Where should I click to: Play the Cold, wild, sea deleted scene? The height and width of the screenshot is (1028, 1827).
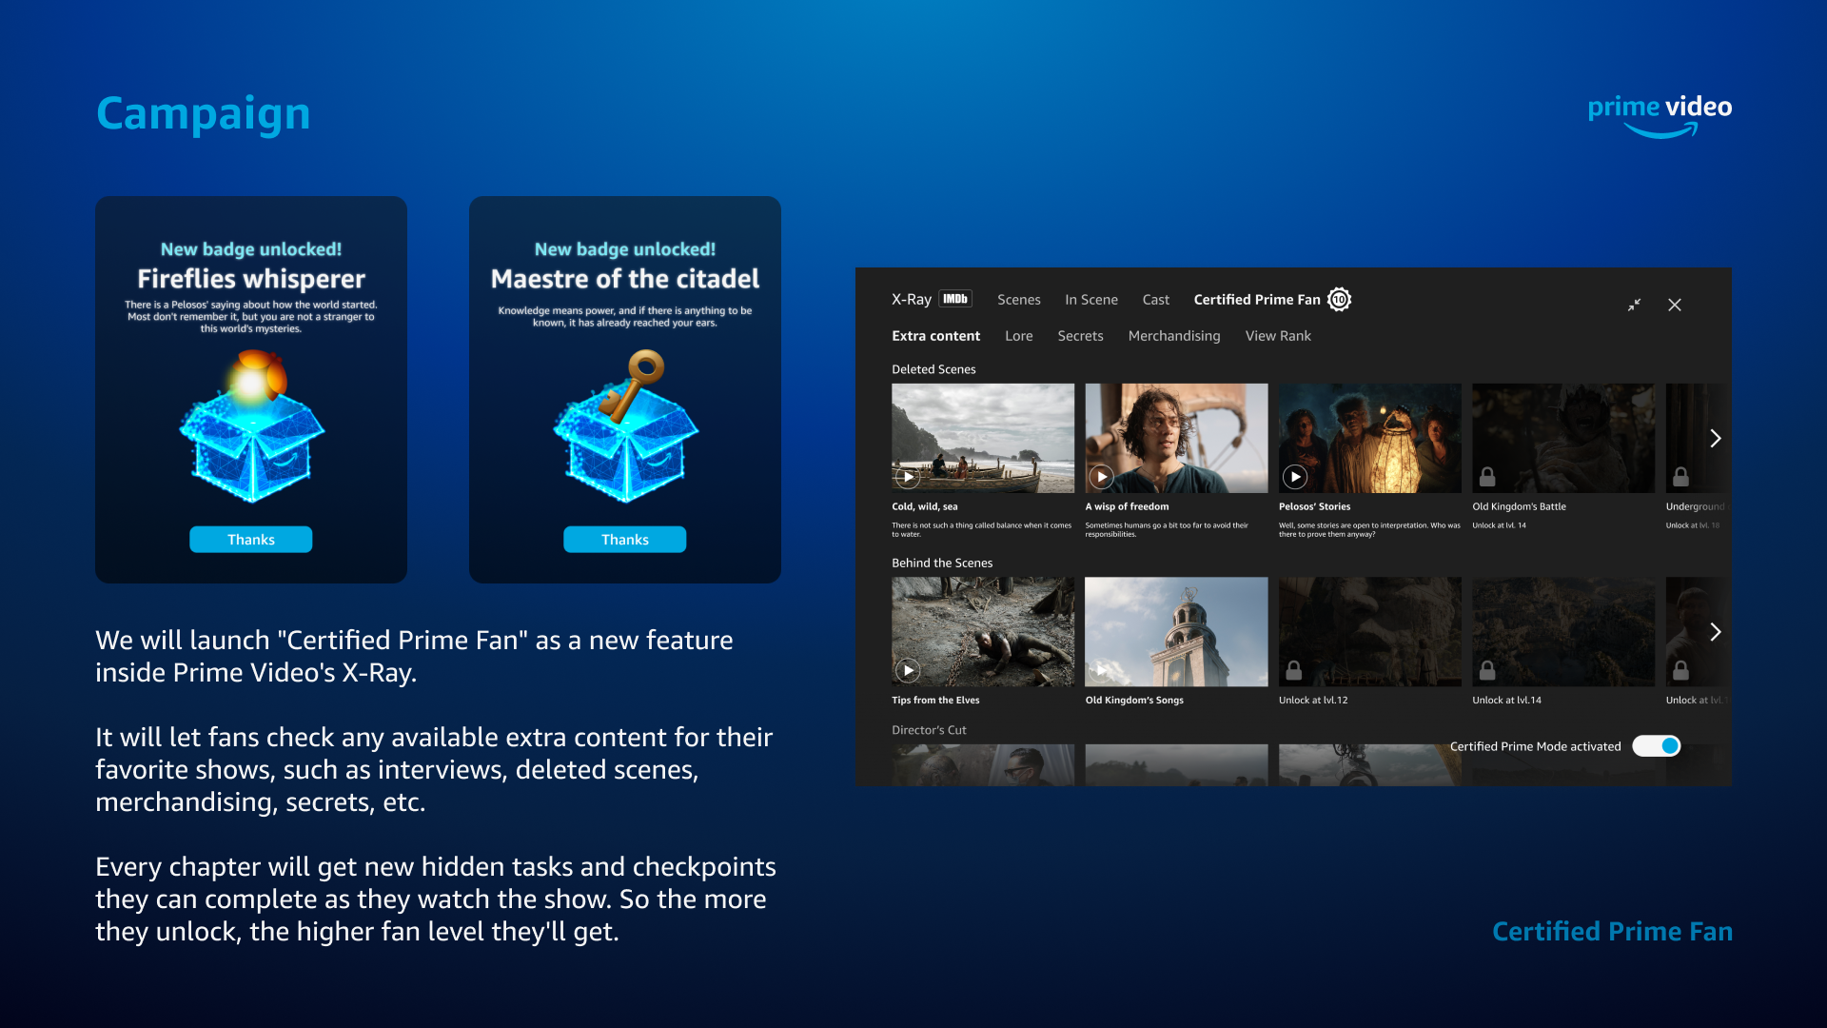tap(908, 477)
